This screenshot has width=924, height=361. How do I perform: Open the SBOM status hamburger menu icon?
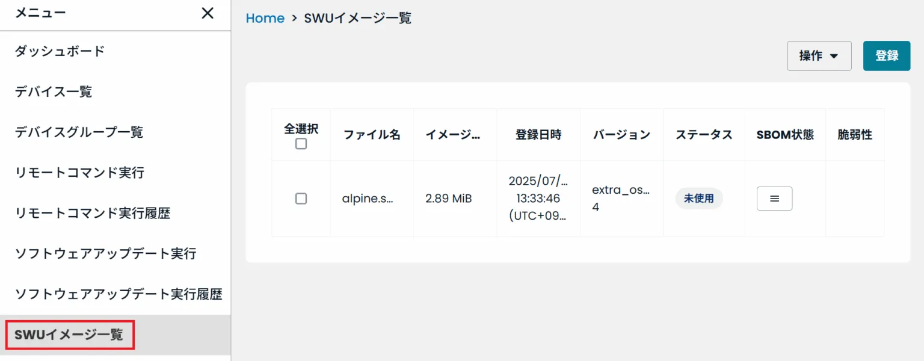tap(774, 198)
